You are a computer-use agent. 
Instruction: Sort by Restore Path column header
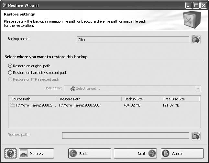(89, 99)
